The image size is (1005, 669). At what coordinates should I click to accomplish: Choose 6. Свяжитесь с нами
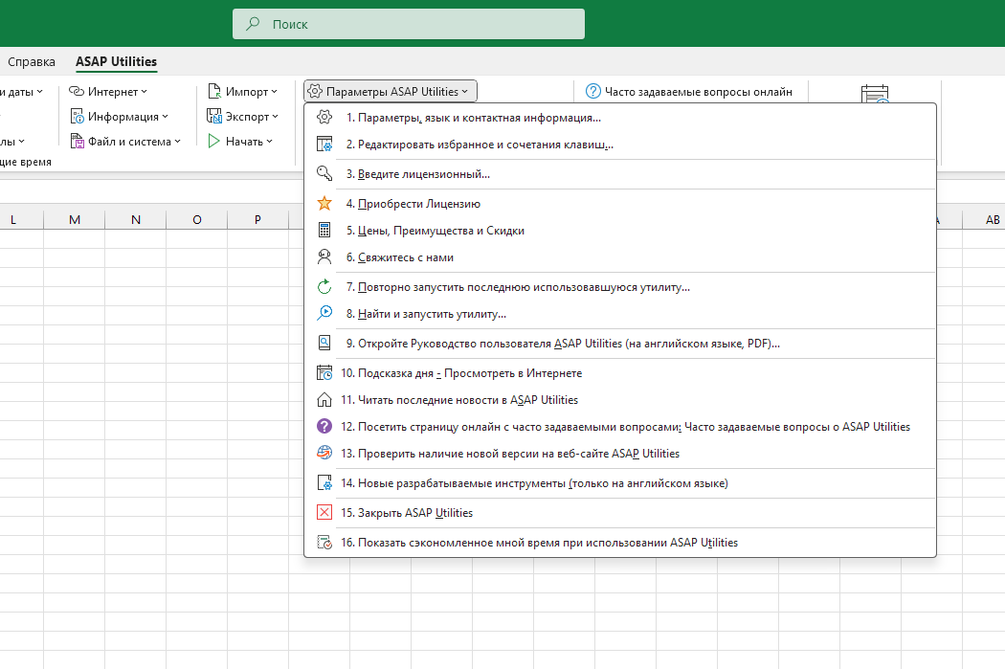click(x=620, y=256)
